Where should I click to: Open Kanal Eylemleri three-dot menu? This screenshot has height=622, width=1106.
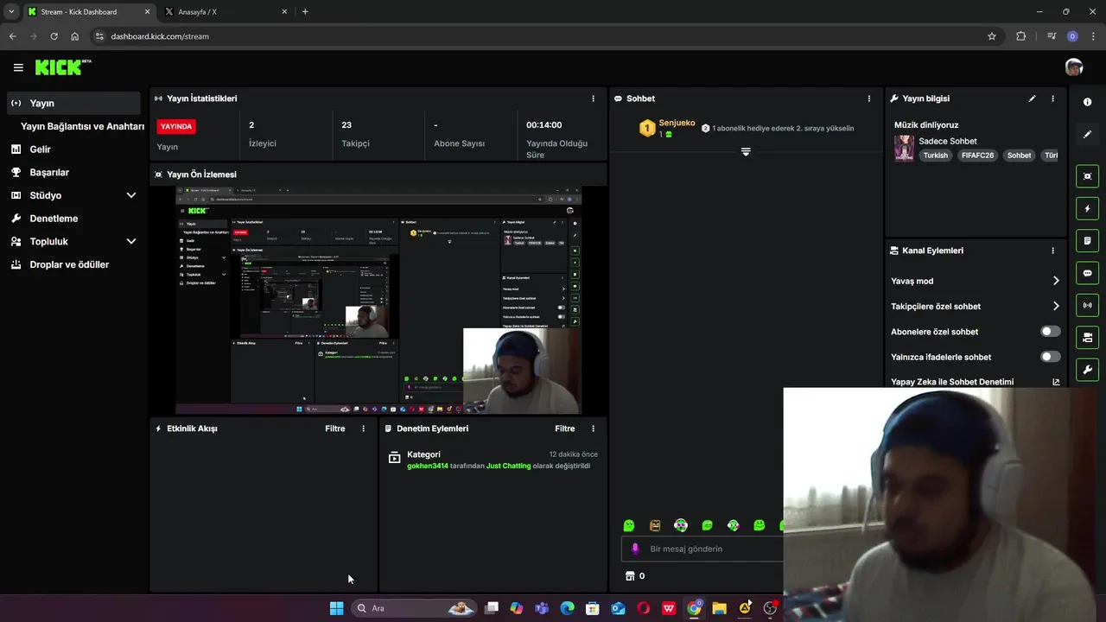[1052, 251]
